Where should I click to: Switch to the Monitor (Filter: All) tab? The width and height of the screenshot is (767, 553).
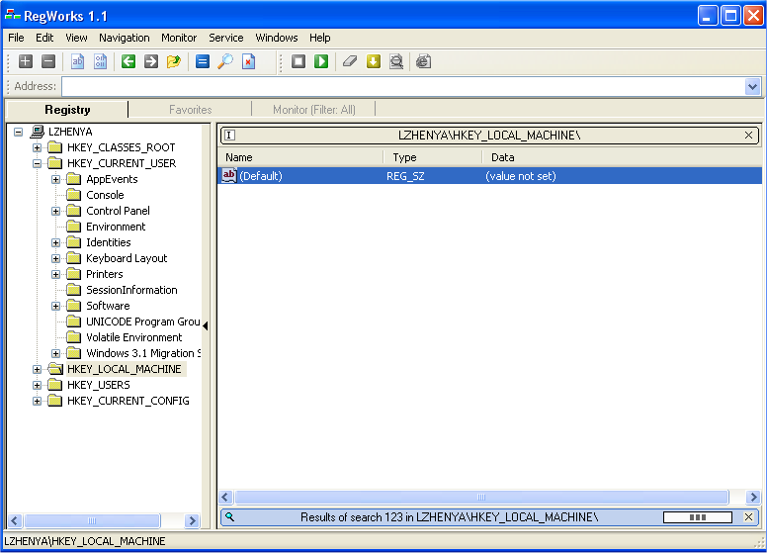[314, 110]
